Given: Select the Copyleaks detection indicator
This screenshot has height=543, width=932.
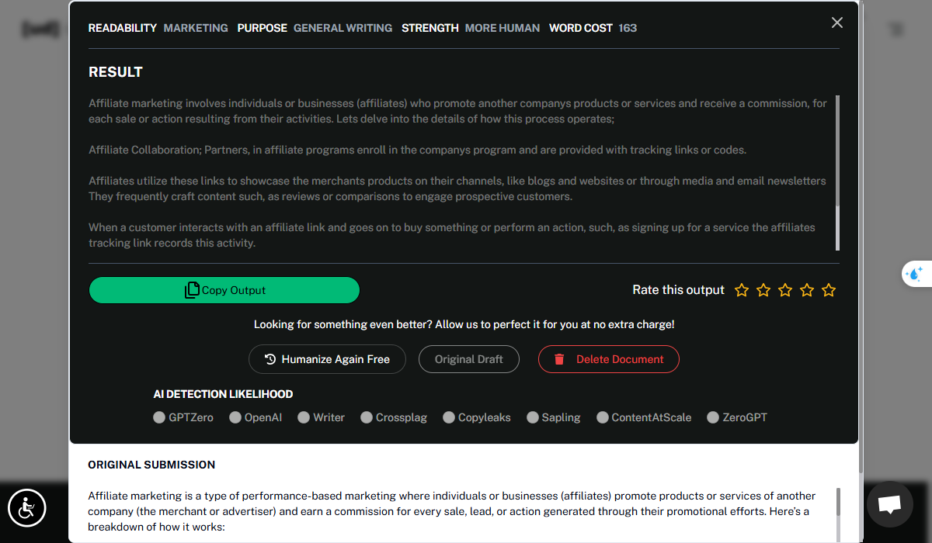Looking at the screenshot, I should point(449,417).
